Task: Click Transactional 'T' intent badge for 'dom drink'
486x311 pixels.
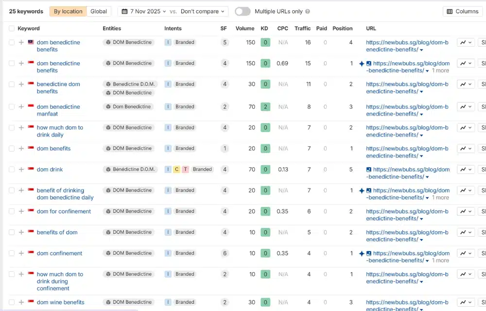Action: coord(185,169)
